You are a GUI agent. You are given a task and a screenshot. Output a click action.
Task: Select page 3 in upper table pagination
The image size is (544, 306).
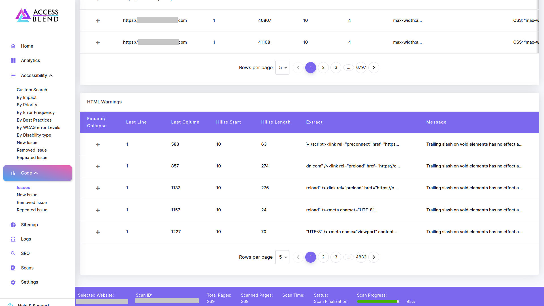click(336, 67)
